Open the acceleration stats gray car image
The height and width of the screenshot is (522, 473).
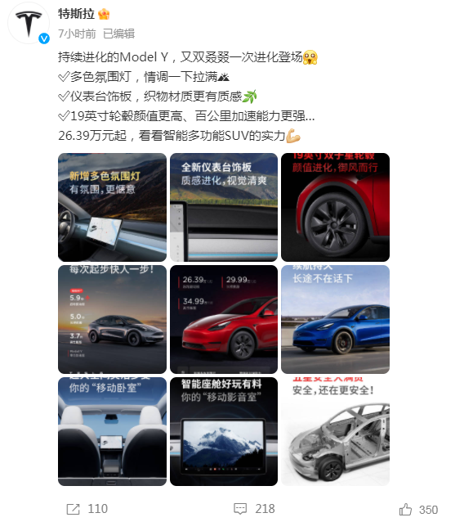[x=112, y=319]
